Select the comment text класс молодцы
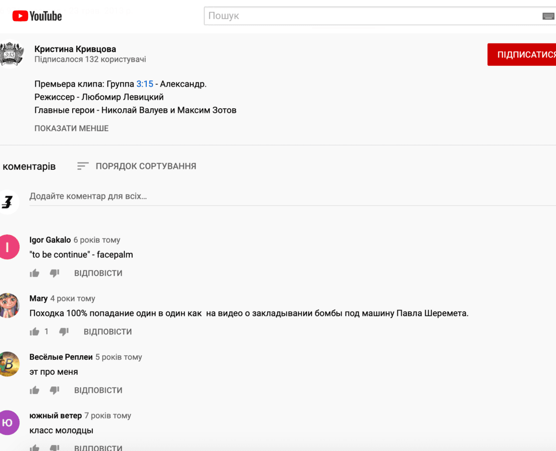 pos(61,430)
